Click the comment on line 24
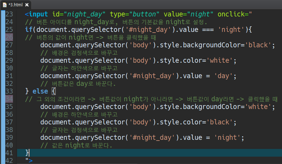Screen dimensions: 282x164 coord(116,22)
